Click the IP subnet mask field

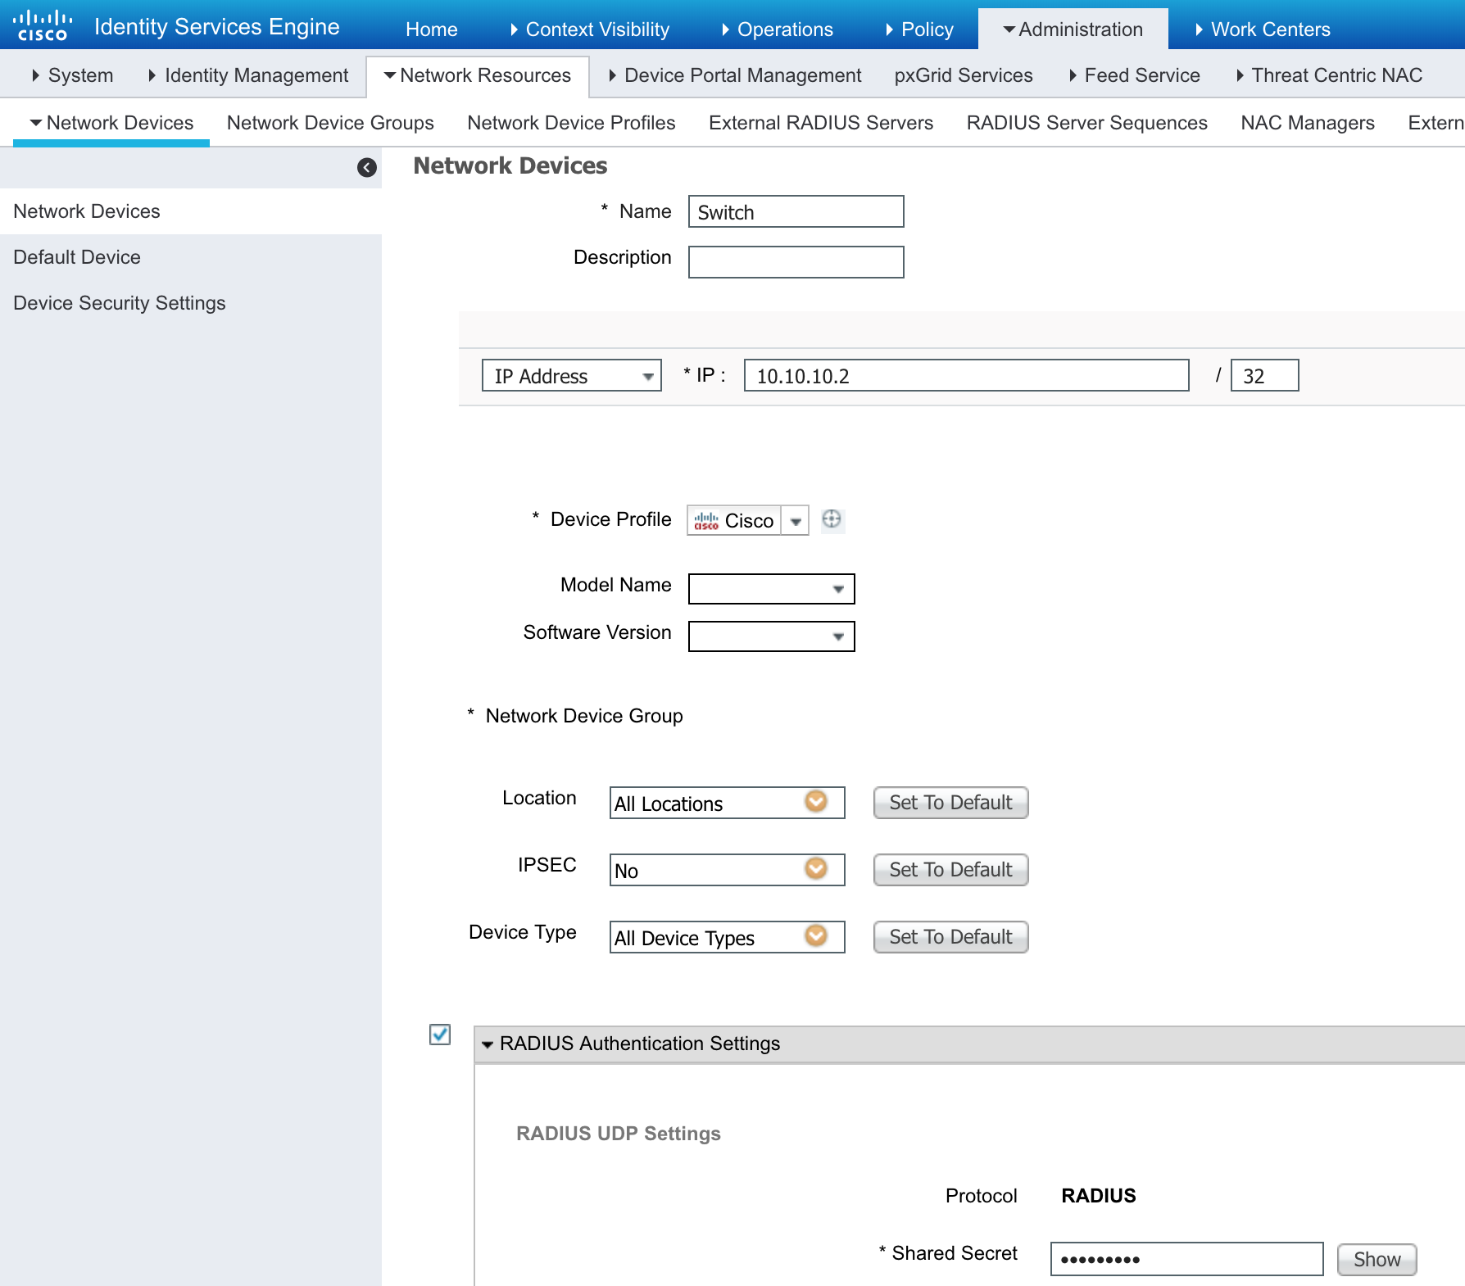1263,376
